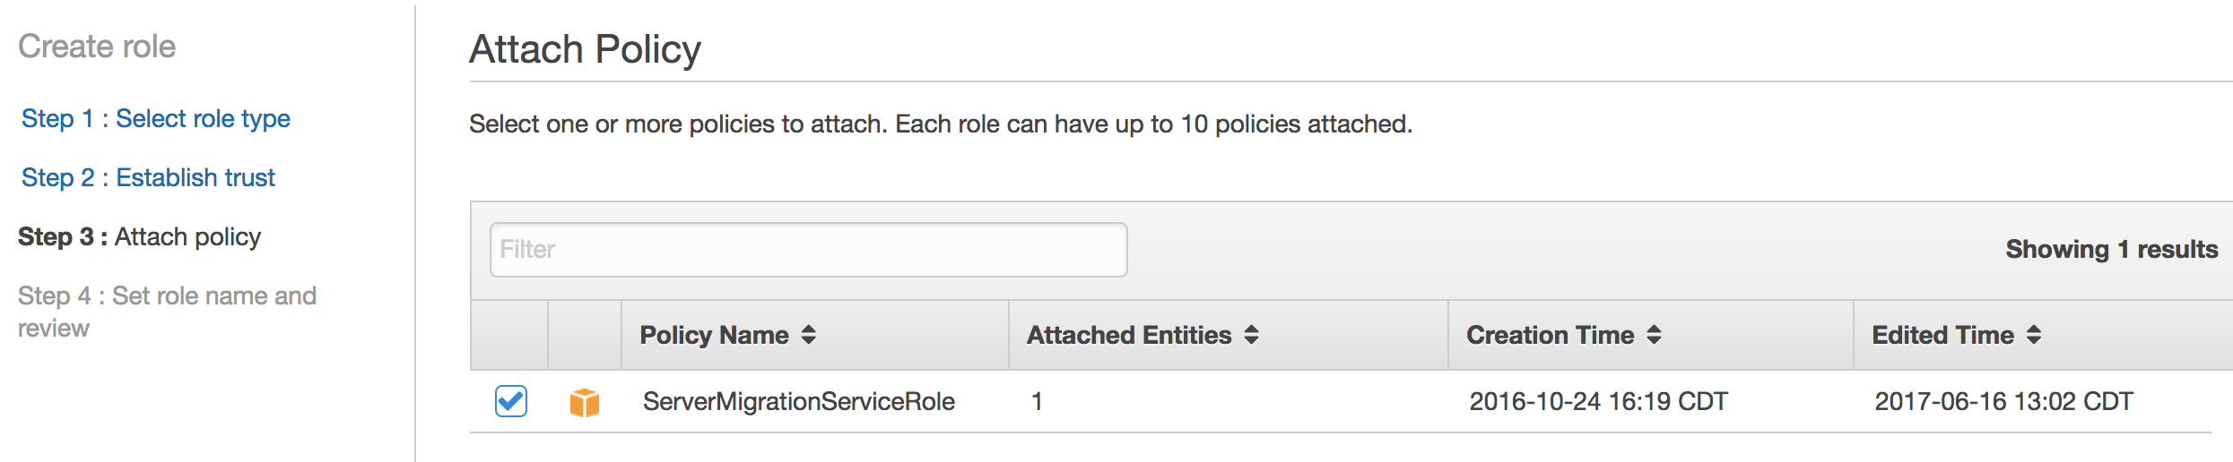
Task: Click the Attached Entities column header label
Action: point(1129,335)
